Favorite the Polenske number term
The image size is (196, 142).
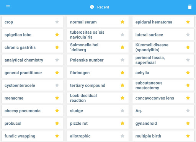click(x=122, y=60)
